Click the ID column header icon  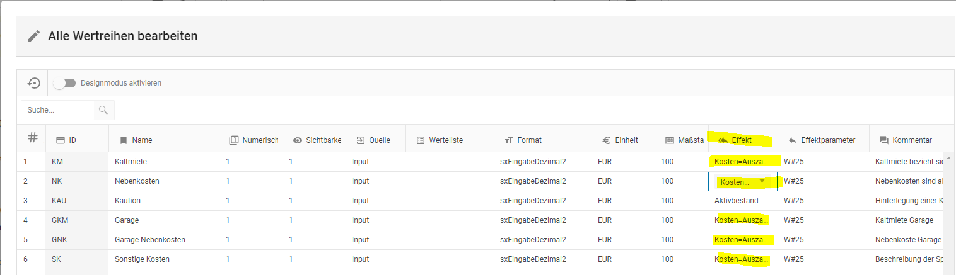(61, 140)
